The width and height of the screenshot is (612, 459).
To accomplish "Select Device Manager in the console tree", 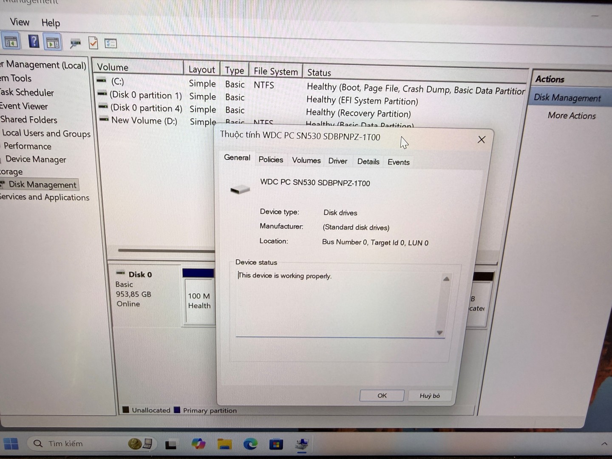I will click(x=36, y=159).
